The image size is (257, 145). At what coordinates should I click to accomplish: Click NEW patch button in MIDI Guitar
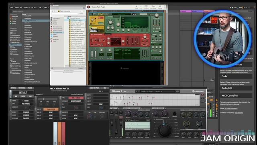pyautogui.click(x=16, y=96)
